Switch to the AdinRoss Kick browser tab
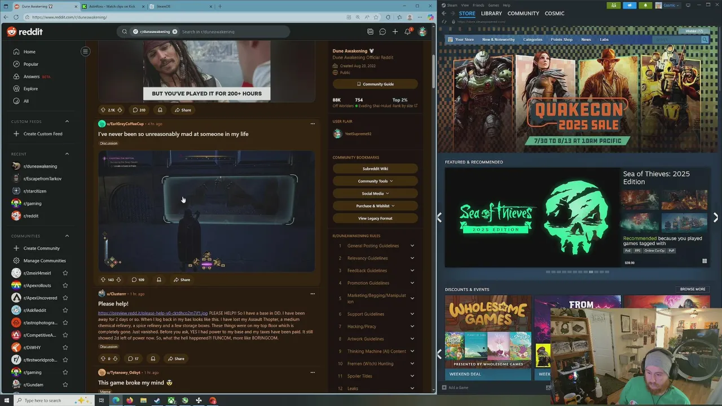Viewport: 722px width, 406px height. (111, 6)
